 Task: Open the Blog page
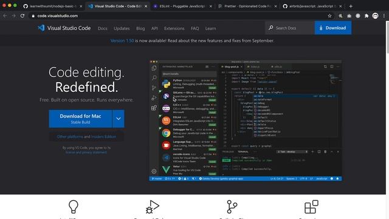pyautogui.click(x=140, y=29)
